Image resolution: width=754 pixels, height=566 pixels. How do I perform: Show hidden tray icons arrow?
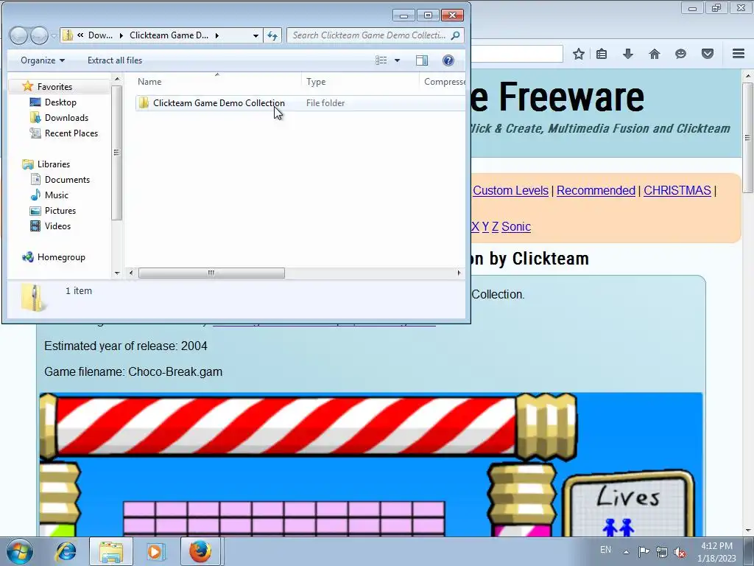pos(626,552)
